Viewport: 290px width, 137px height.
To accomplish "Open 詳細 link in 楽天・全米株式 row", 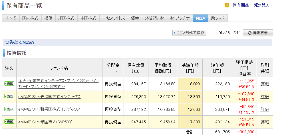I will point(265,84).
